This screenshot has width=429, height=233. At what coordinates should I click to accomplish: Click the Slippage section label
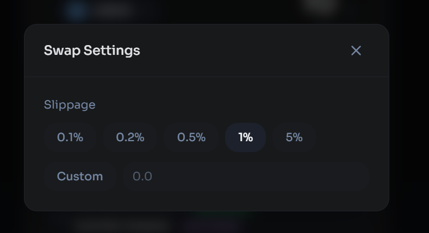click(70, 105)
